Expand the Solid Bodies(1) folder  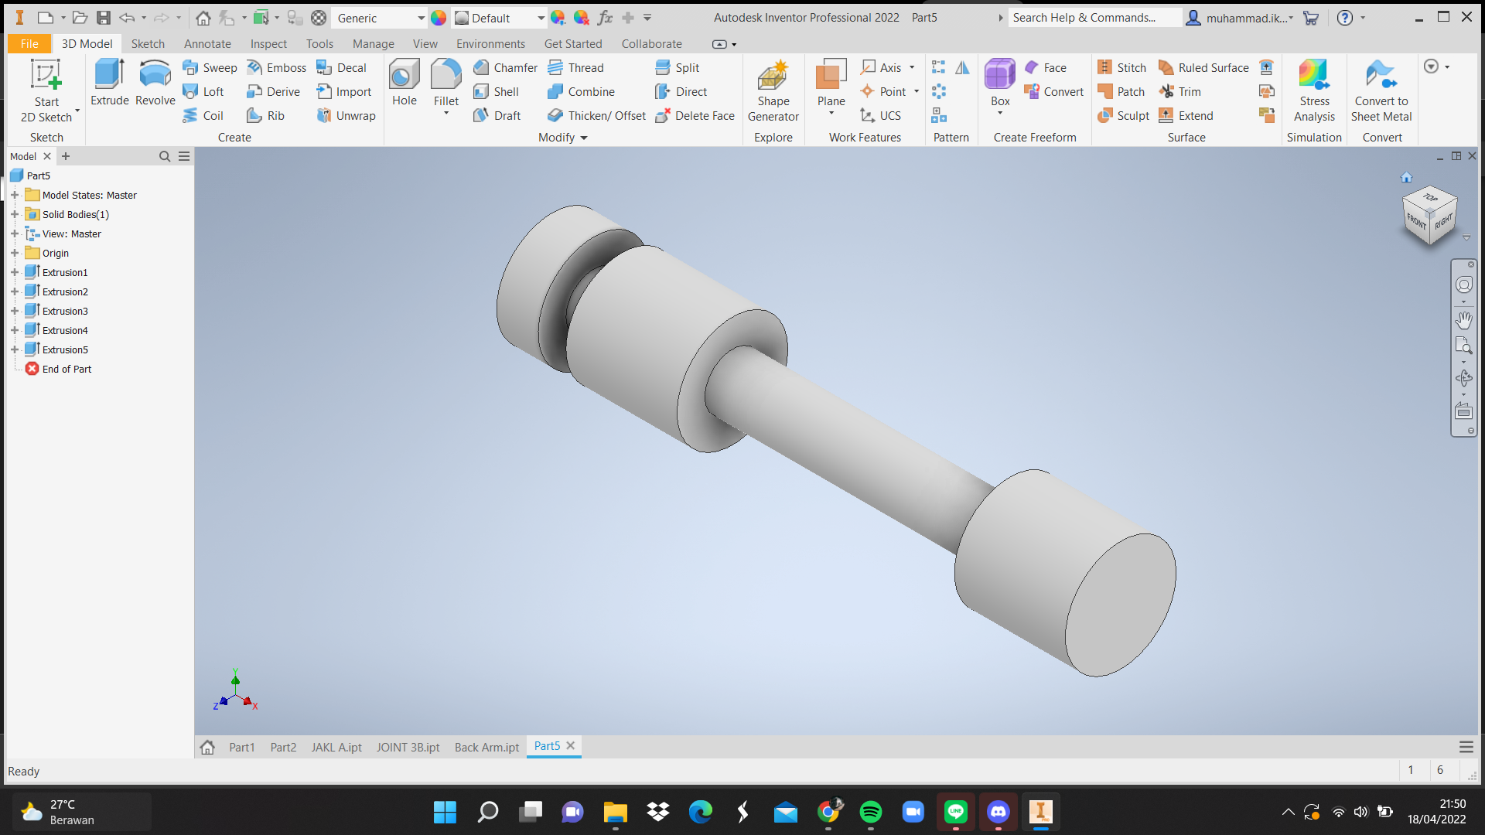[15, 214]
